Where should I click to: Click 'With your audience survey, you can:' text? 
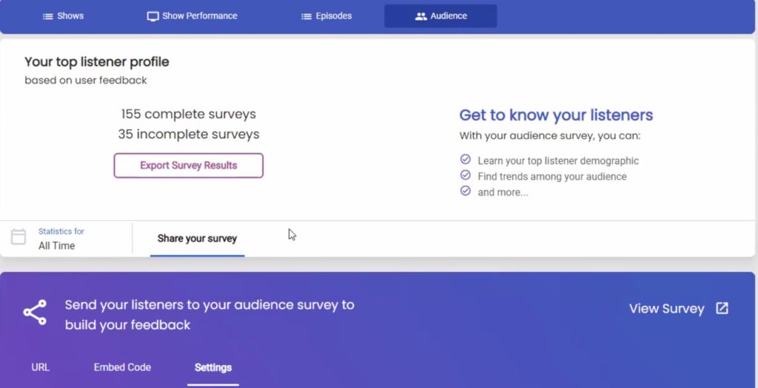[x=550, y=135]
